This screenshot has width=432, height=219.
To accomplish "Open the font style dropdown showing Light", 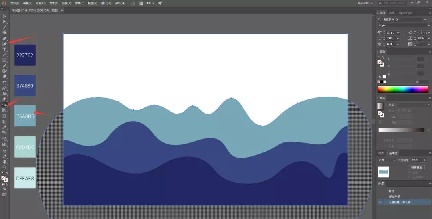I will coord(429,25).
